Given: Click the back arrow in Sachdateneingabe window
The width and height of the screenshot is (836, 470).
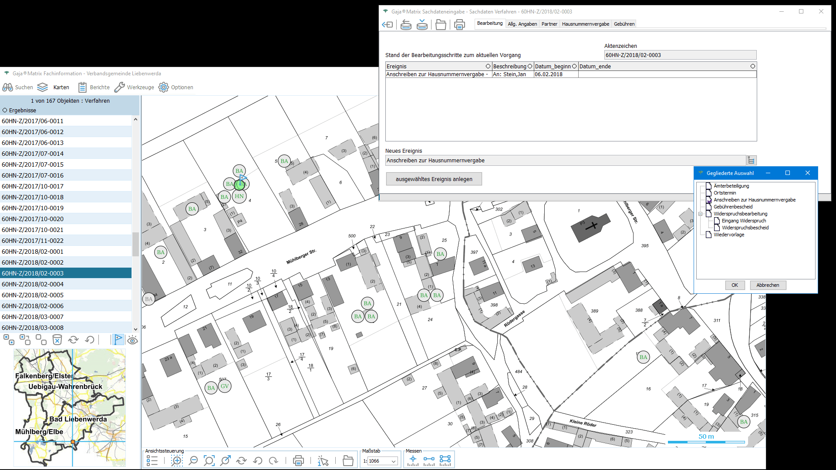Looking at the screenshot, I should coord(387,25).
